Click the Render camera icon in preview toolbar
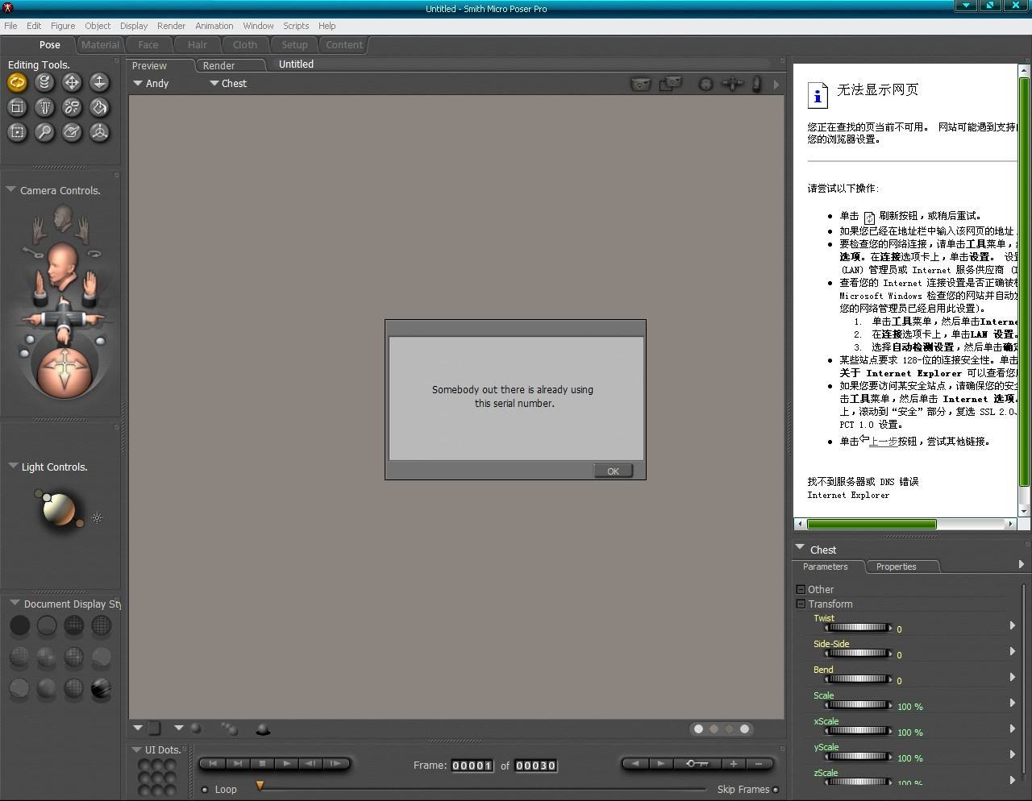 tap(640, 84)
